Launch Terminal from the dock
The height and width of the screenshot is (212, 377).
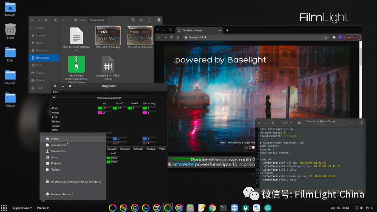point(223,207)
